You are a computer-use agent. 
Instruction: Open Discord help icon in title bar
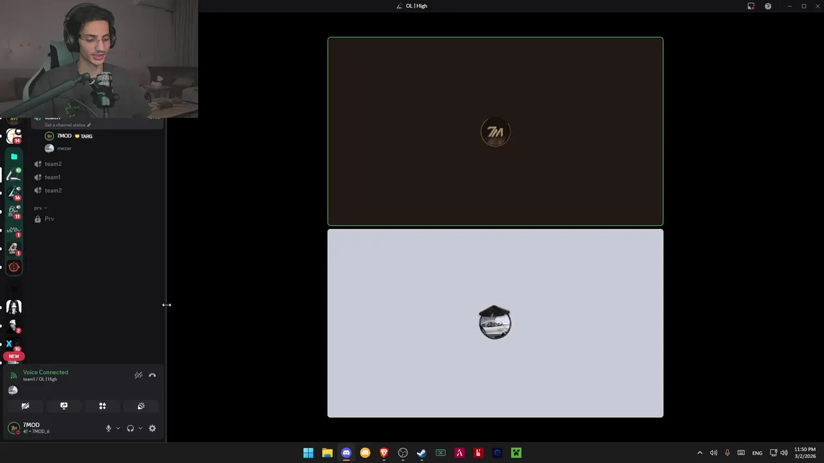[768, 6]
